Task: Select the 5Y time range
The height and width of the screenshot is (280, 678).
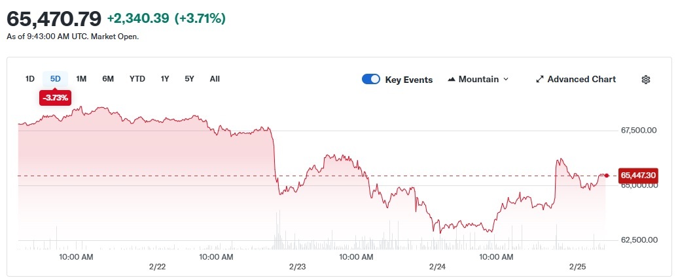Action: (189, 79)
